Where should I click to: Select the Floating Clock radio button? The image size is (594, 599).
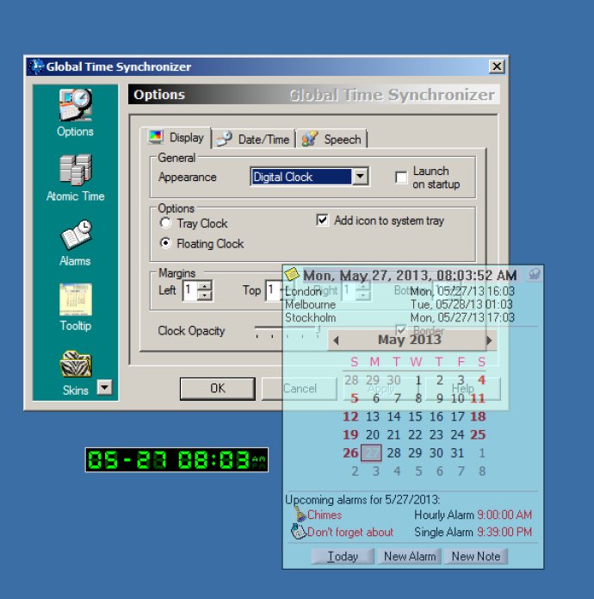click(165, 243)
